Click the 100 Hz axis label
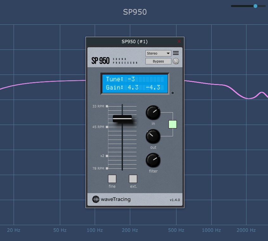The width and height of the screenshot is (268, 241). tap(95, 230)
